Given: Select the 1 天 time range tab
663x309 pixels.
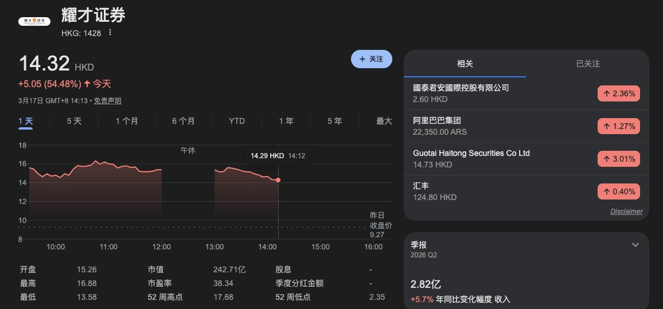Looking at the screenshot, I should pos(25,122).
